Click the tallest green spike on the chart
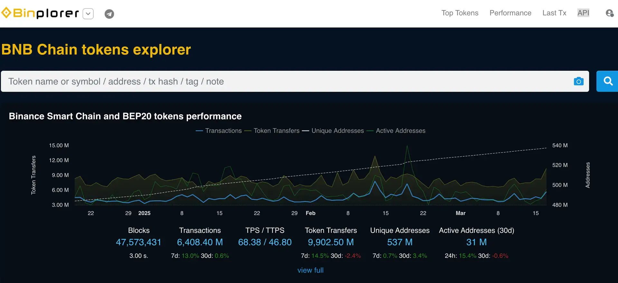This screenshot has height=283, width=618. click(x=407, y=146)
